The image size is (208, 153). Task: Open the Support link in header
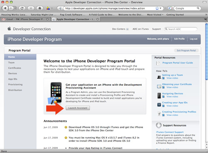pyautogui.click(x=156, y=29)
